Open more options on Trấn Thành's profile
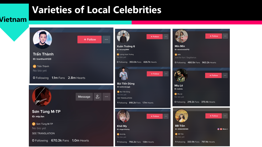This screenshot has width=262, height=147. coord(106,40)
